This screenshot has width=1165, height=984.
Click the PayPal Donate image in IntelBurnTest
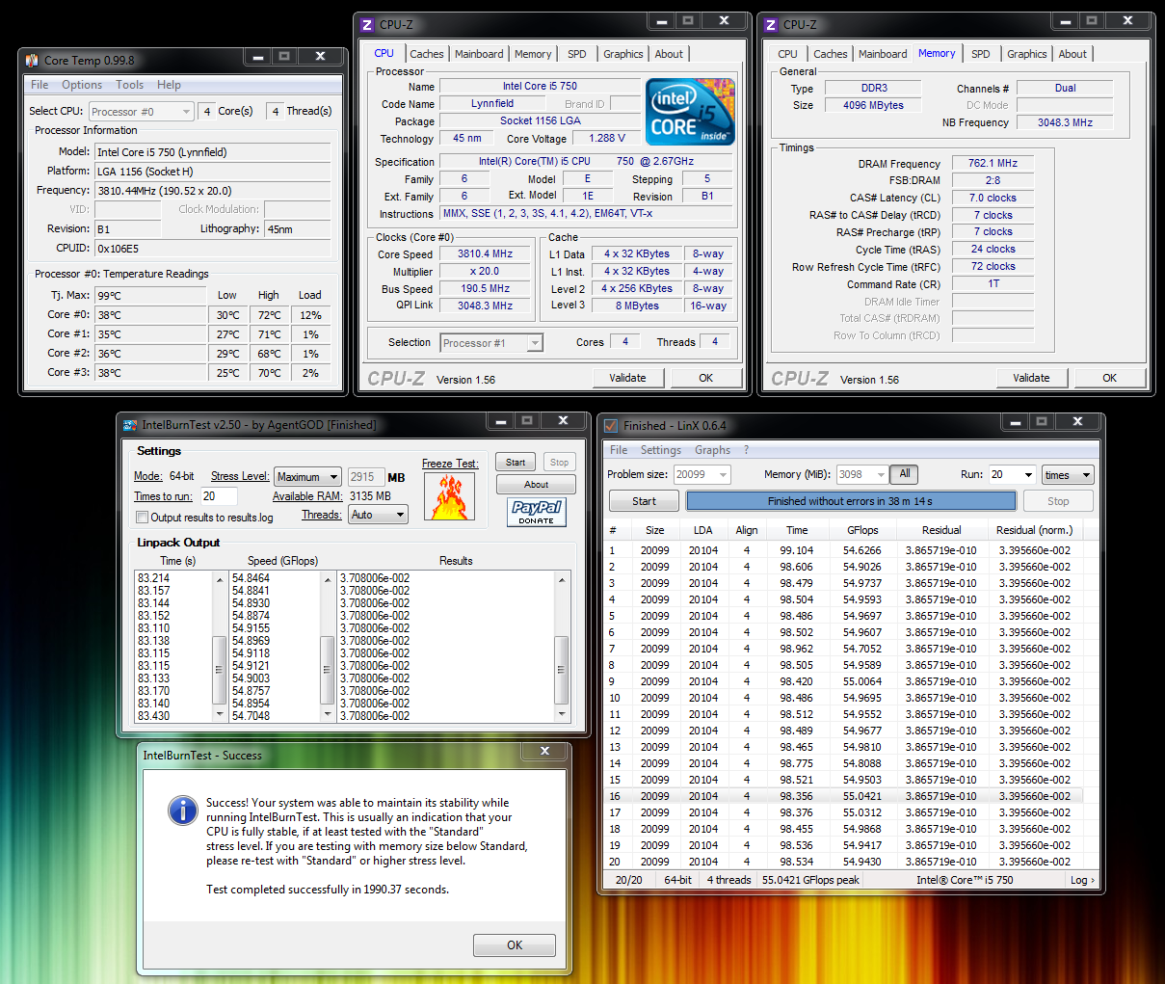click(x=536, y=512)
